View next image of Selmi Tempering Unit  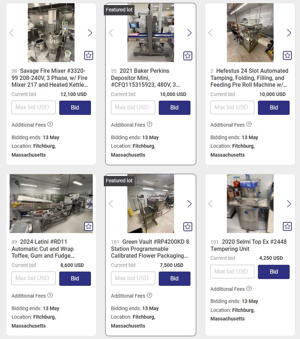(289, 204)
